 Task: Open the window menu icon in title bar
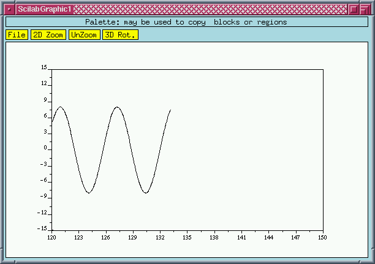9,9
